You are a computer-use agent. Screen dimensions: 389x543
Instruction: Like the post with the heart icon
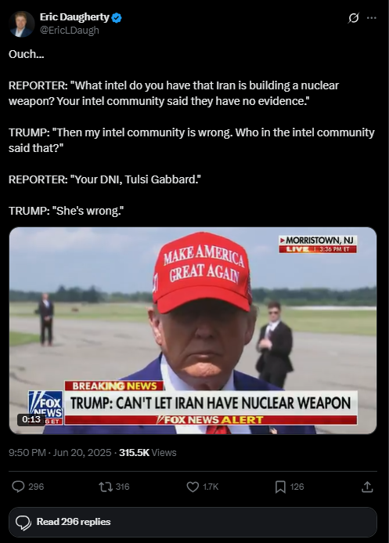[x=193, y=487]
